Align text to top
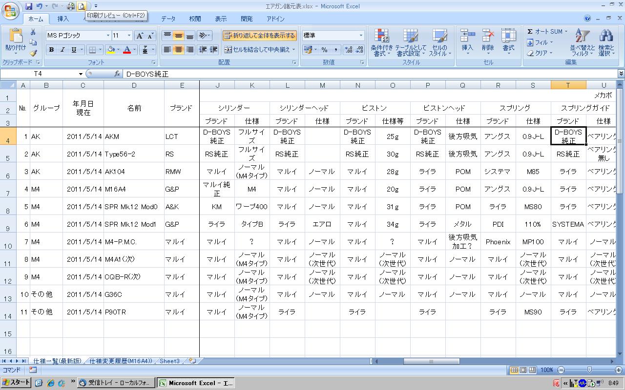 tap(167, 36)
